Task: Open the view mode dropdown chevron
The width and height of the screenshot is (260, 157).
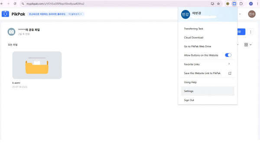Action: coord(250,45)
